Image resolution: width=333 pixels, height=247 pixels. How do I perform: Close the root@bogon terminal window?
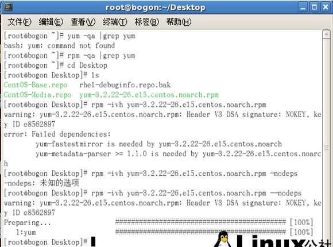tap(326, 7)
